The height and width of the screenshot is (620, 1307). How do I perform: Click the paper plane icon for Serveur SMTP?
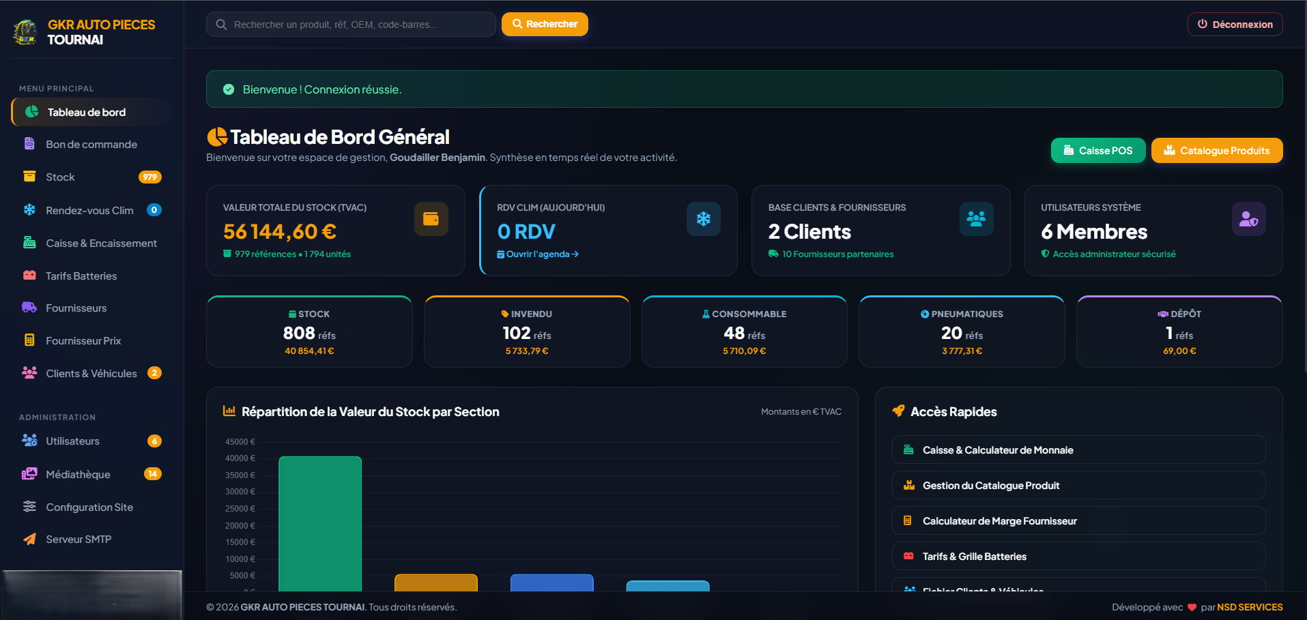point(29,539)
